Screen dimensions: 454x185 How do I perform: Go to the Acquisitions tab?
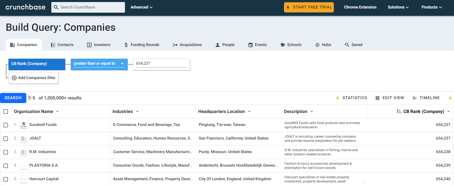(187, 45)
